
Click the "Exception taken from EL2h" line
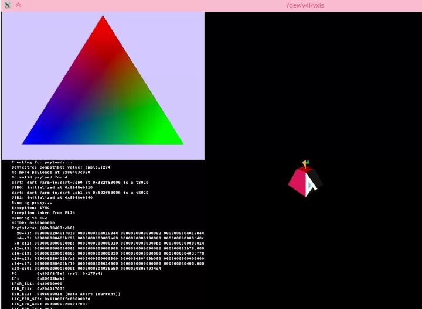pos(40,212)
